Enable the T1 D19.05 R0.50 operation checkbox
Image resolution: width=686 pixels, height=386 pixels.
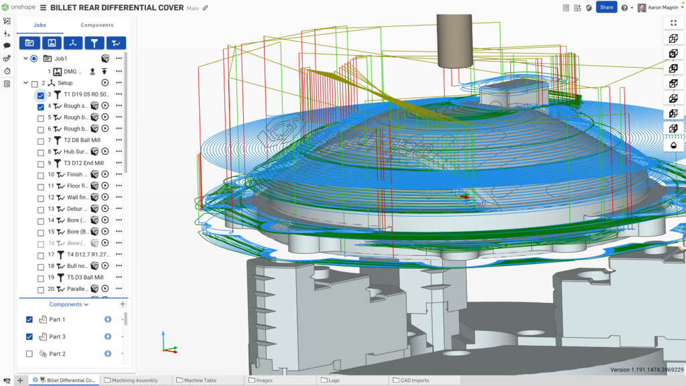coord(42,95)
